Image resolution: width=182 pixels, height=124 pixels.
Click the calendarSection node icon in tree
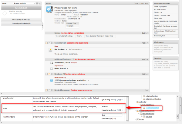coord(144,108)
